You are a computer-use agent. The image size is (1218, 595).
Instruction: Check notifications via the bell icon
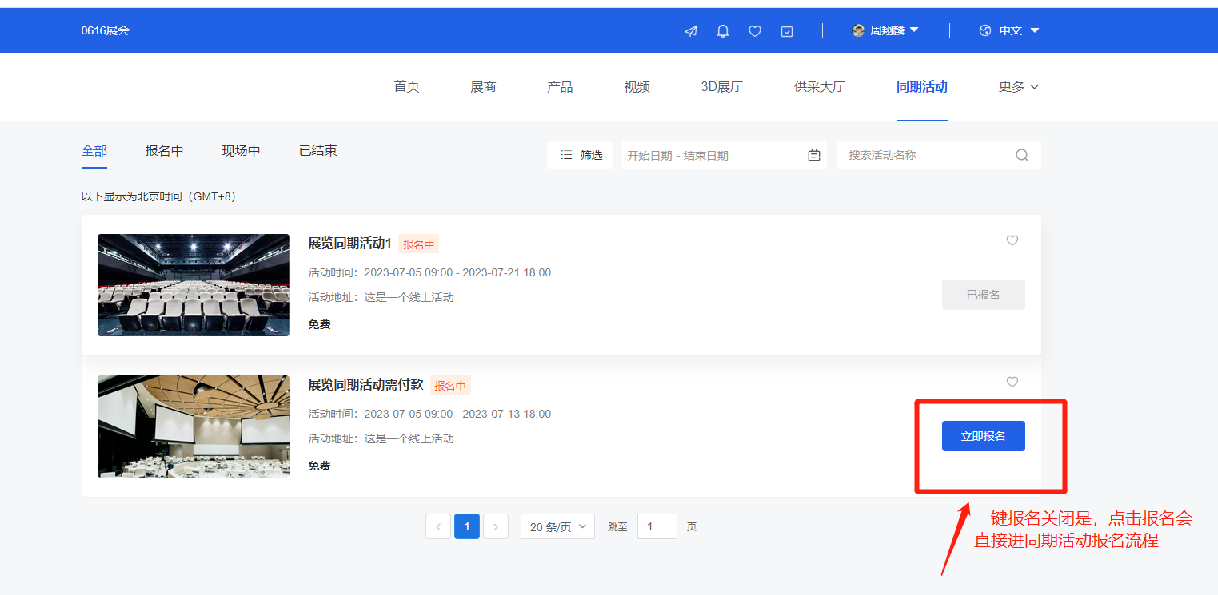click(722, 30)
